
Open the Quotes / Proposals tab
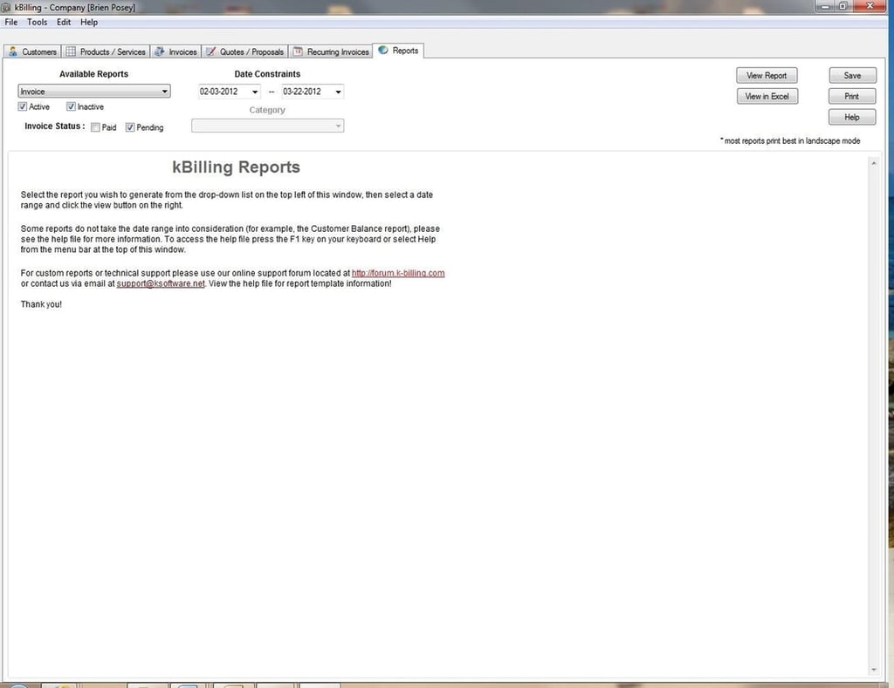click(x=244, y=51)
